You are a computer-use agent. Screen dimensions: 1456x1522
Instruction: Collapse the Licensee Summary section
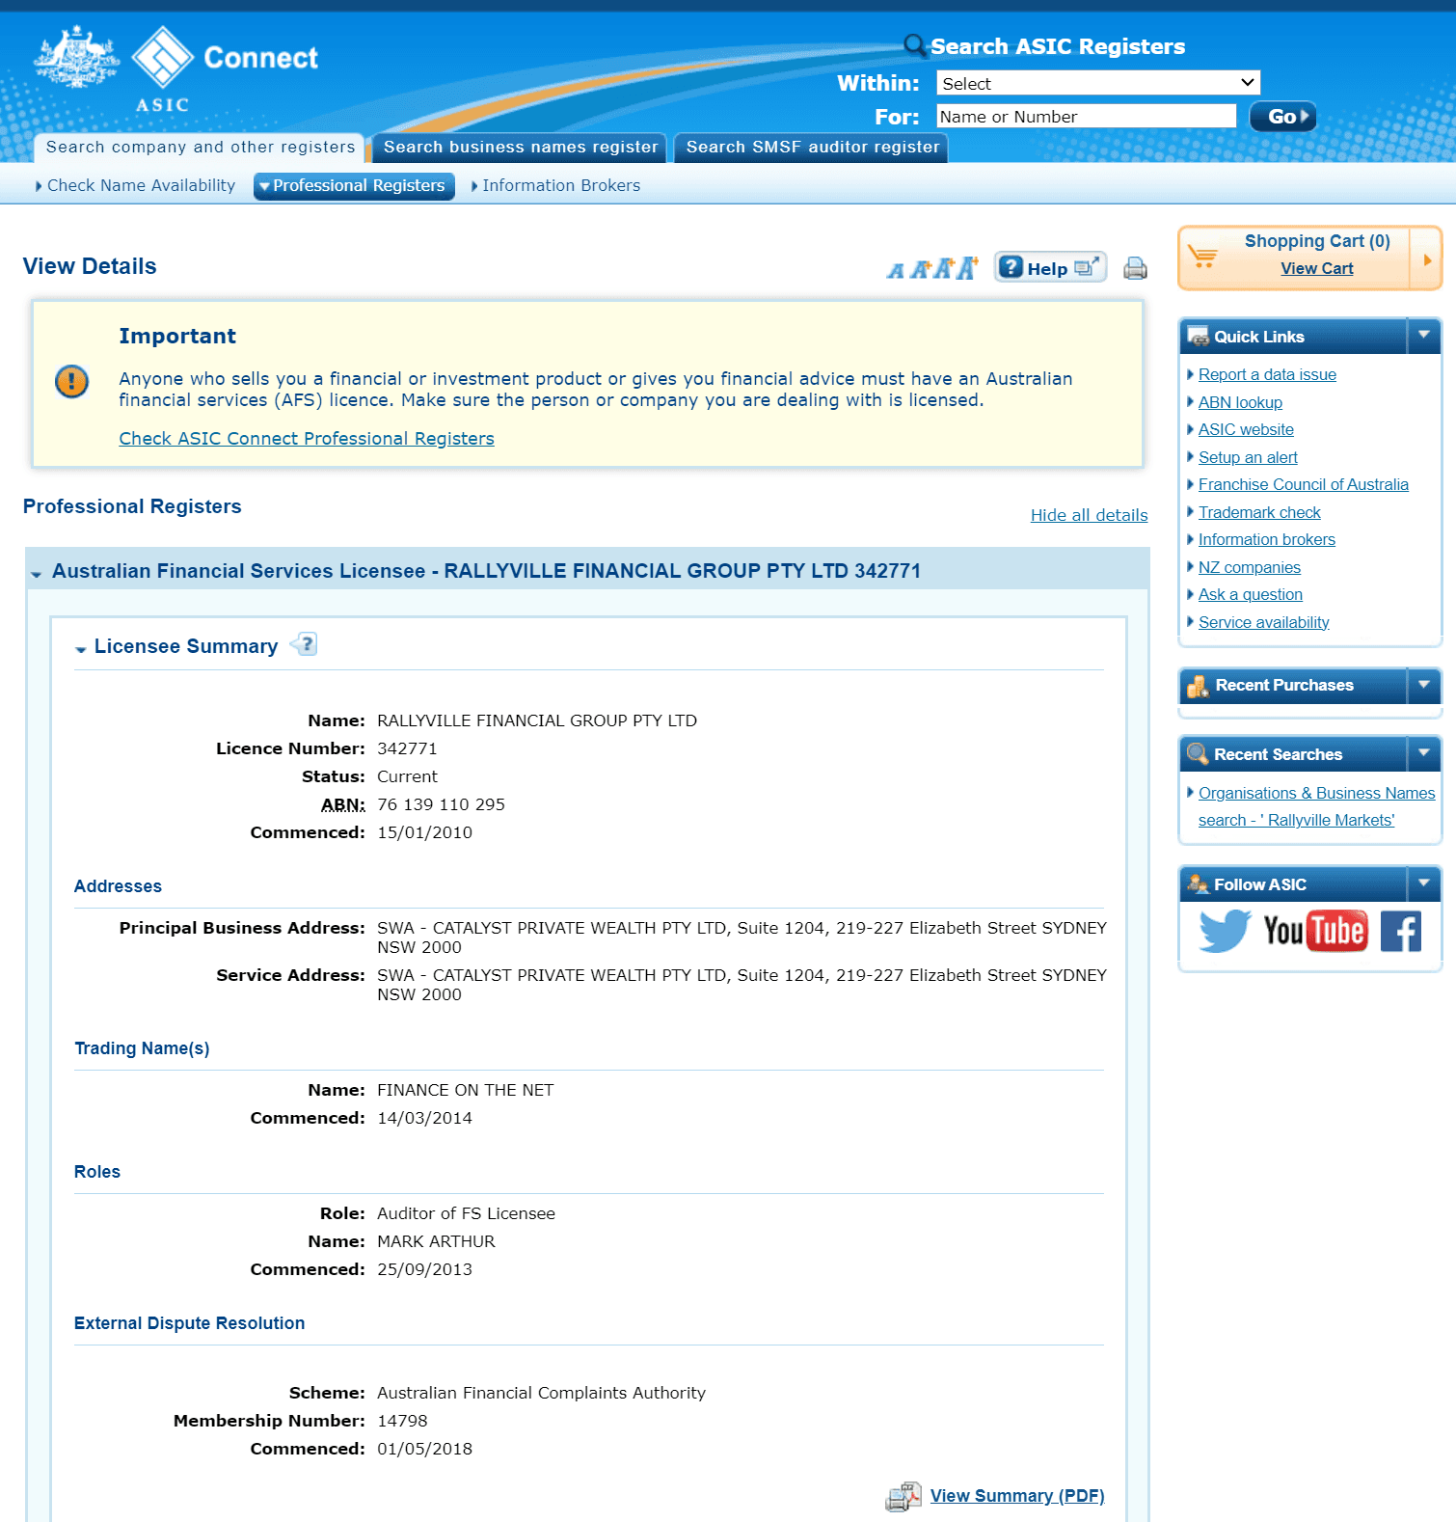click(81, 649)
